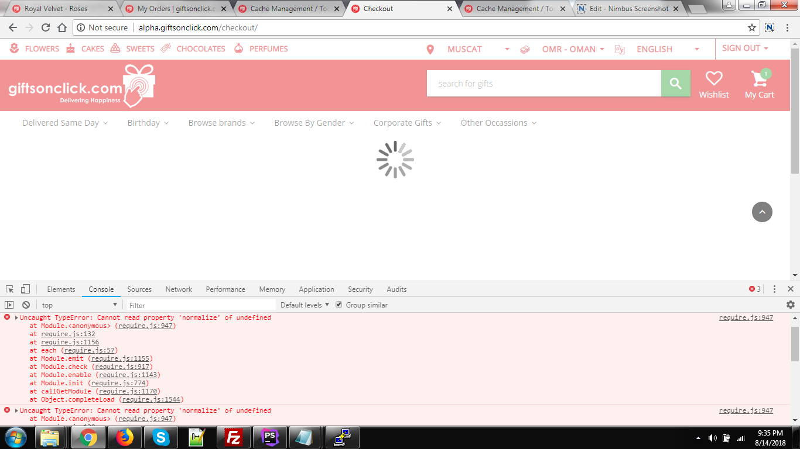
Task: Bookmark this page with the star icon
Action: [x=752, y=27]
